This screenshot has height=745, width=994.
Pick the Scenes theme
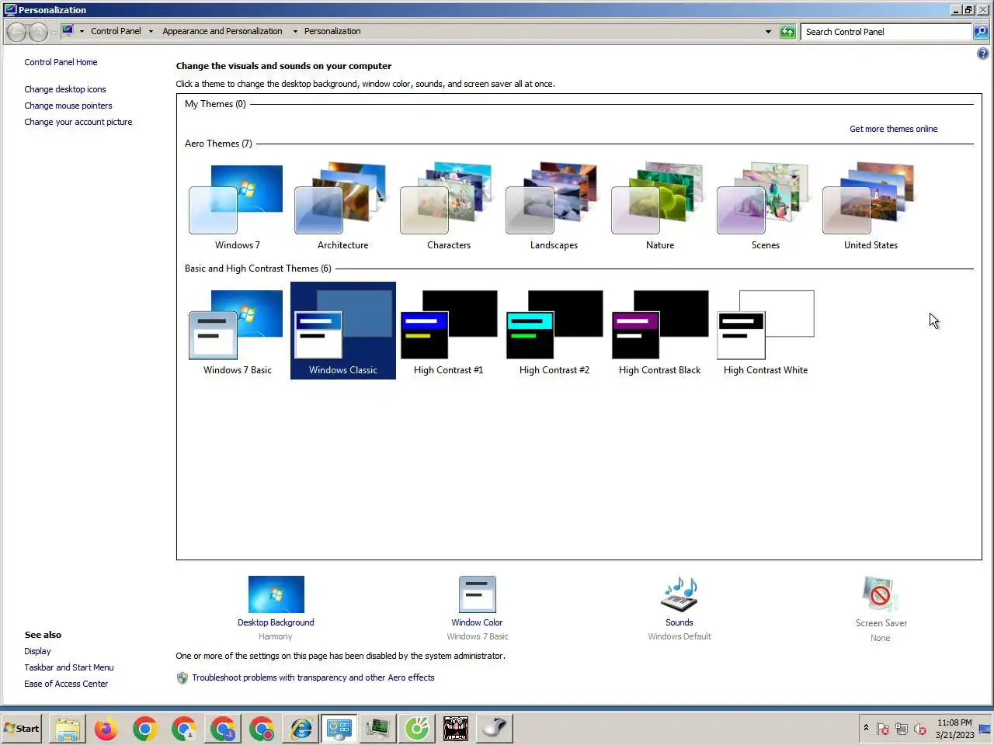pyautogui.click(x=765, y=206)
